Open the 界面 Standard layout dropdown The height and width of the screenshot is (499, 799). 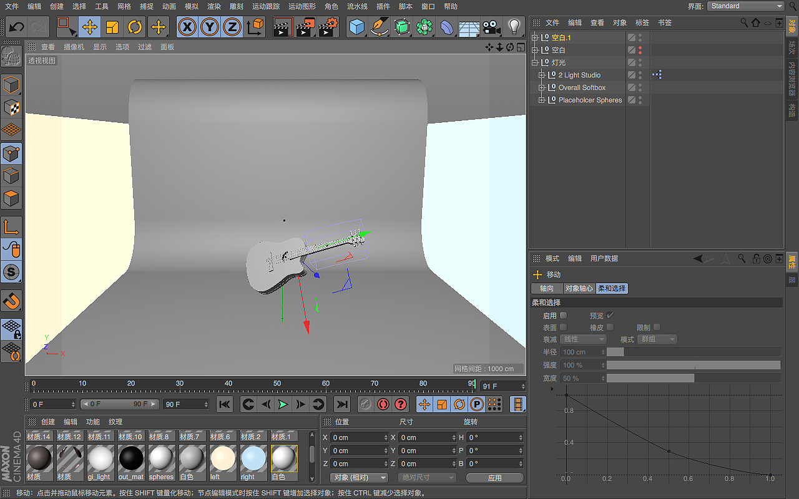pos(745,6)
